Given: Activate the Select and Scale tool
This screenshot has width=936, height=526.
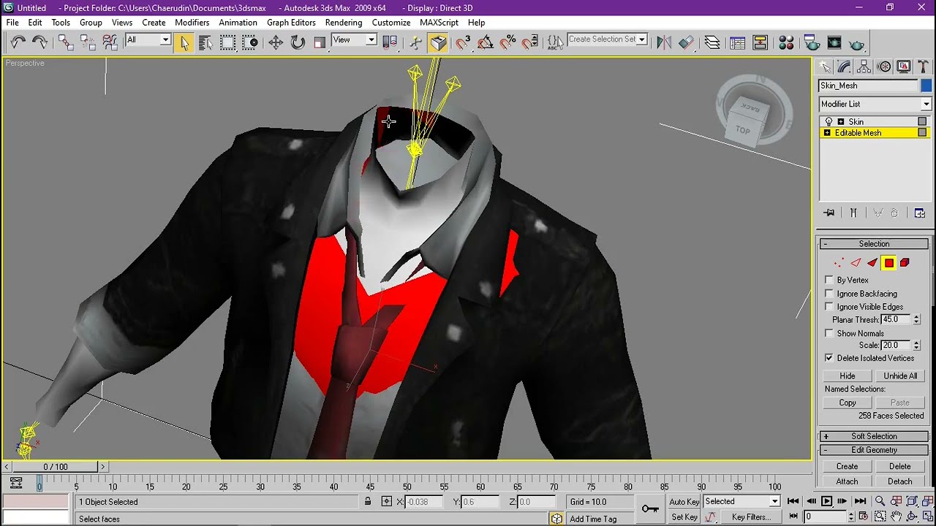Looking at the screenshot, I should pos(320,42).
